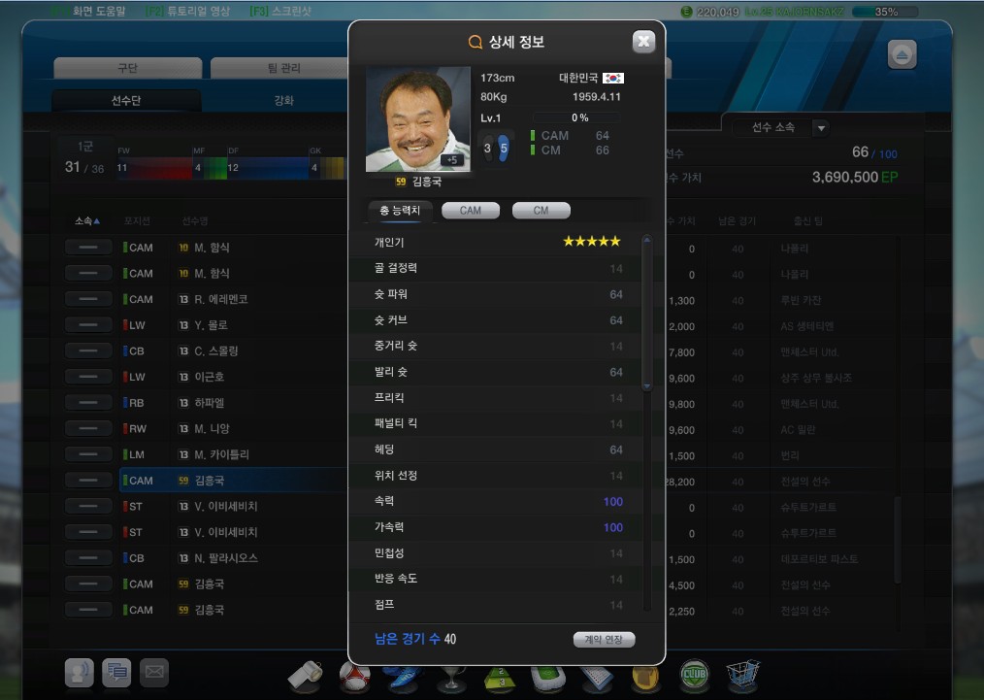Close the 상세 정보 detail popup
The height and width of the screenshot is (700, 984).
pyautogui.click(x=643, y=42)
